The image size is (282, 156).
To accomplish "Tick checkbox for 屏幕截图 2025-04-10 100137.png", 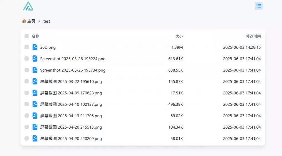I will pos(27,104).
